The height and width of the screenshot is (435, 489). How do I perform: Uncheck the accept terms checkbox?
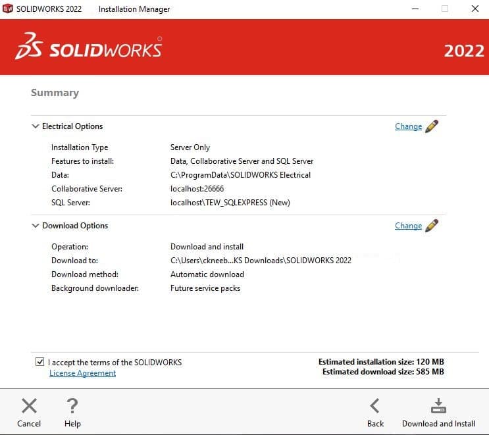39,362
